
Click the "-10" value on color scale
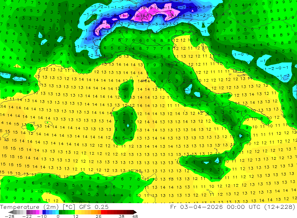coord(42,217)
